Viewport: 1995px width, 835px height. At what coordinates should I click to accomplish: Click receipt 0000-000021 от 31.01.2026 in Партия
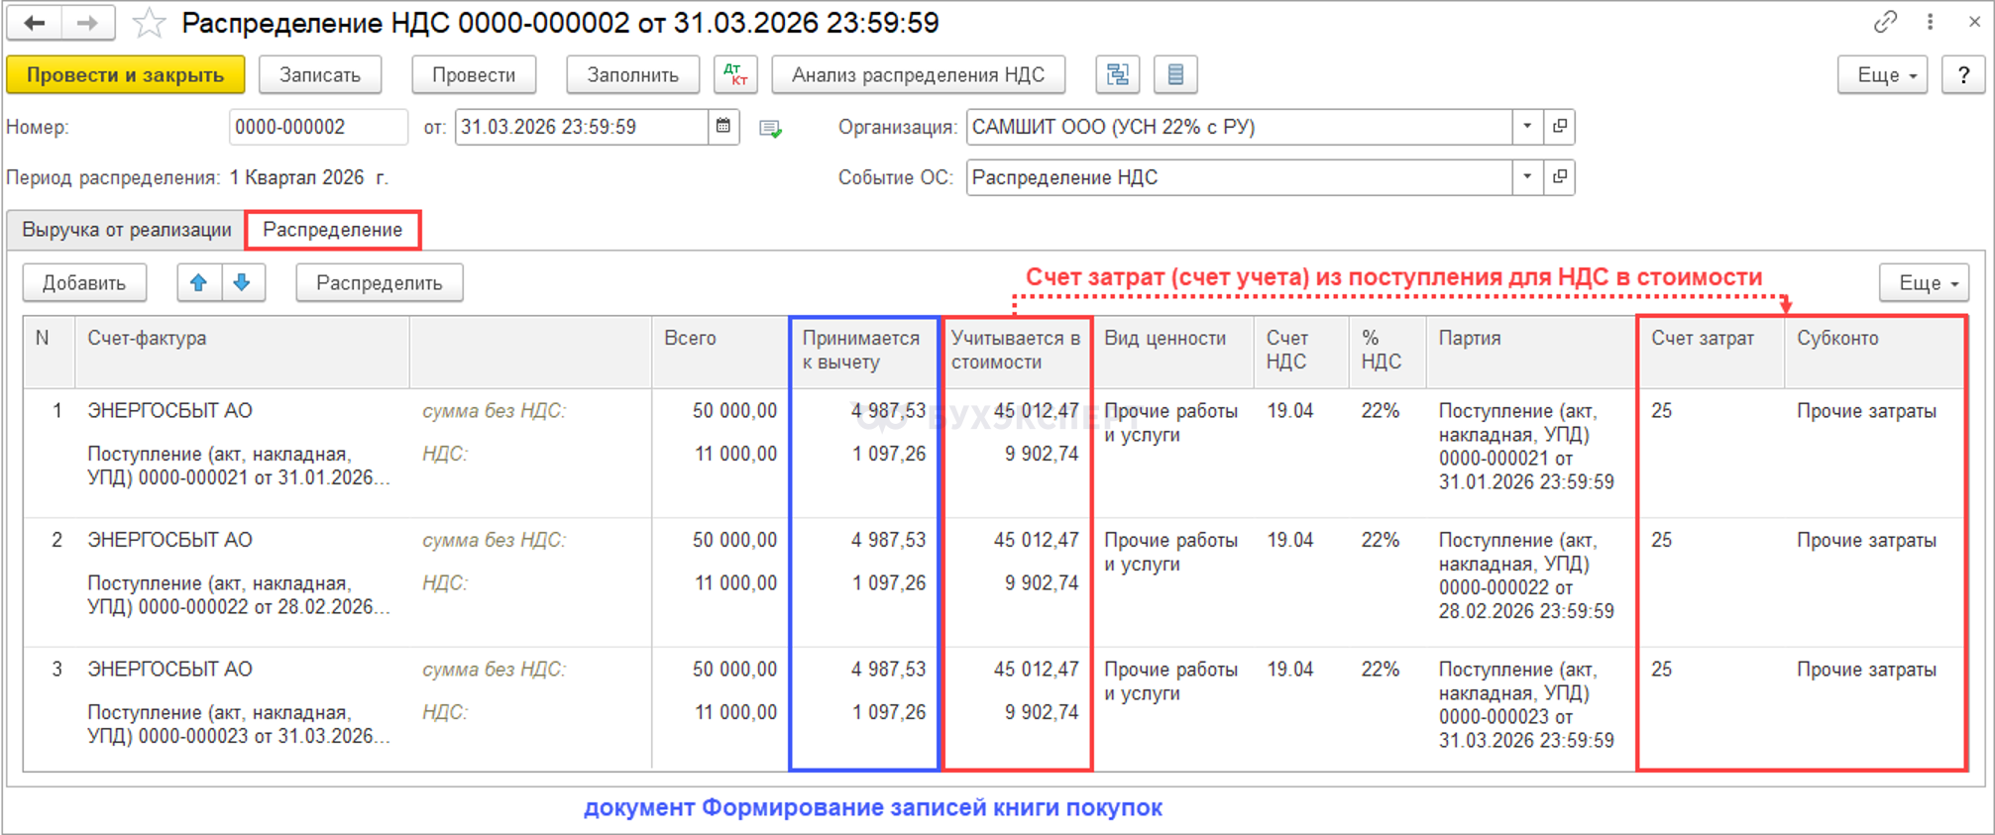pos(1526,447)
